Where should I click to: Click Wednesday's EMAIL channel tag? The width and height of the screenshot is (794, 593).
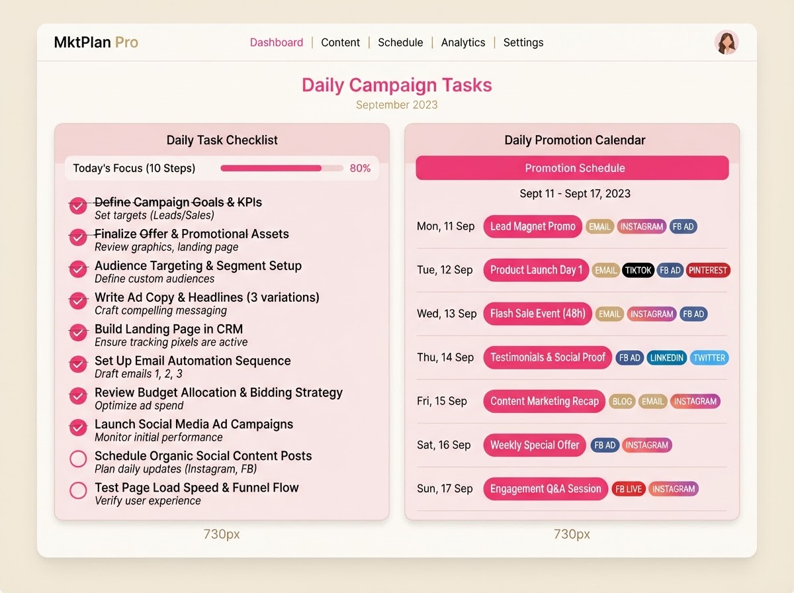[609, 314]
